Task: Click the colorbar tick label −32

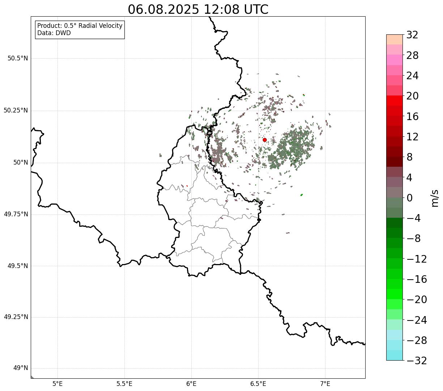Action: tap(417, 361)
